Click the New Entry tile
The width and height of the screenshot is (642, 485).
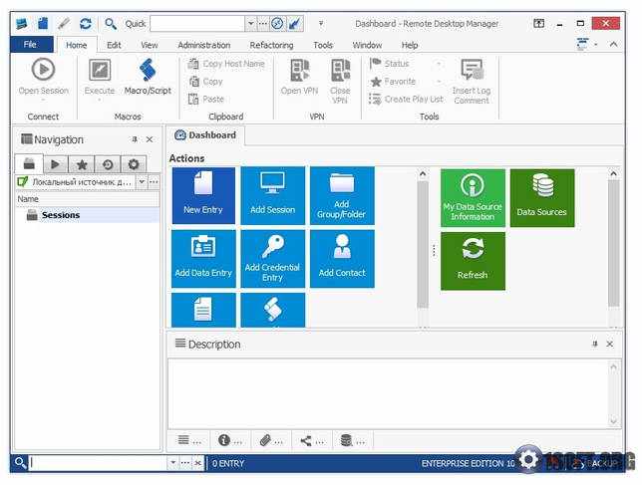(203, 195)
